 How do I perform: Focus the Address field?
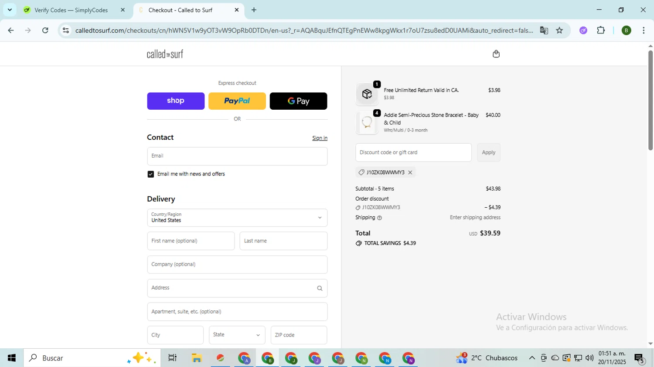tap(237, 288)
